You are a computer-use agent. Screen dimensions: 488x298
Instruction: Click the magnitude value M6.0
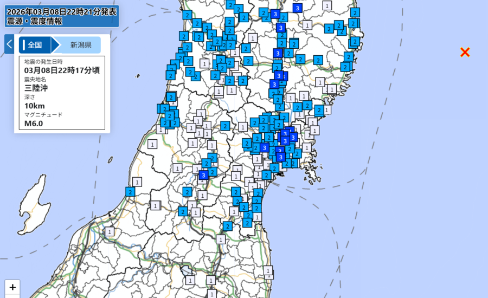click(34, 123)
